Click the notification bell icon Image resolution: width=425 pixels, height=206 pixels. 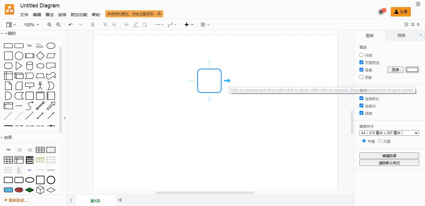pos(381,12)
